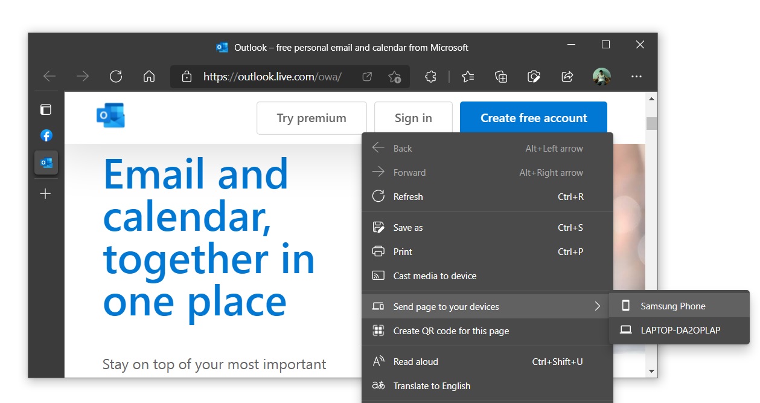Start a Web capture from the toolbar
The image size is (760, 403).
pyautogui.click(x=534, y=76)
